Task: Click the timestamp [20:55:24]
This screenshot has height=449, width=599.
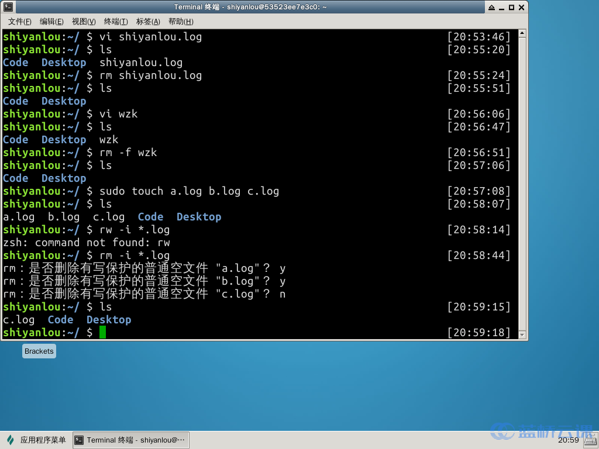Action: [478, 75]
